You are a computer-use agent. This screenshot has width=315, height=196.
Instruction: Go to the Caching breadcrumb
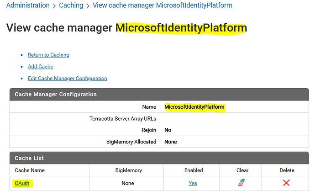tap(71, 5)
